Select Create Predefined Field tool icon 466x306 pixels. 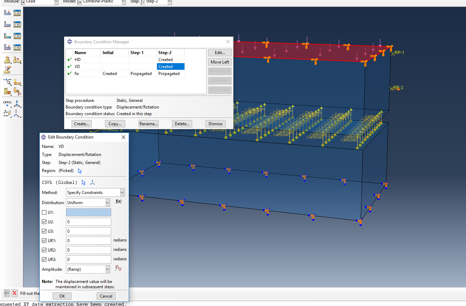point(7,36)
